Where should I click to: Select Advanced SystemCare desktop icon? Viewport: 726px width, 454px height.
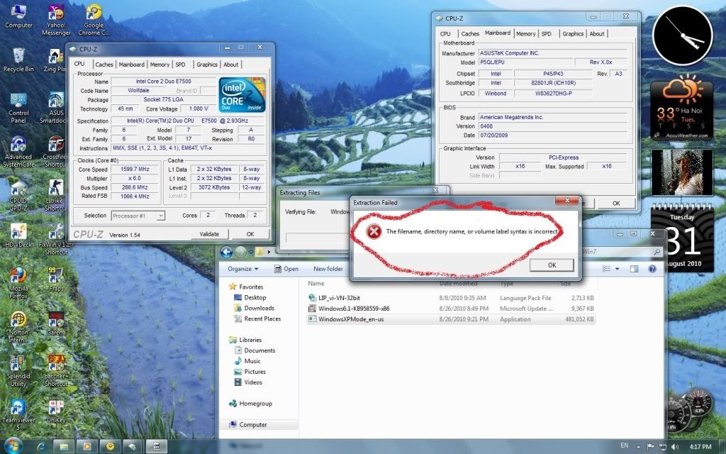tap(18, 152)
